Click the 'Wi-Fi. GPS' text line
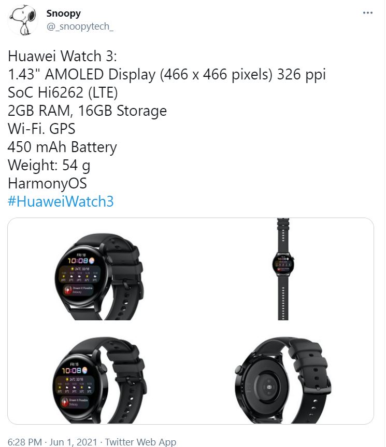This screenshot has height=447, width=386. [41, 129]
